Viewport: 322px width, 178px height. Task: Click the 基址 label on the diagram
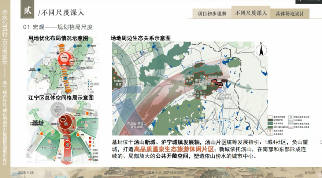[x=38, y=123]
